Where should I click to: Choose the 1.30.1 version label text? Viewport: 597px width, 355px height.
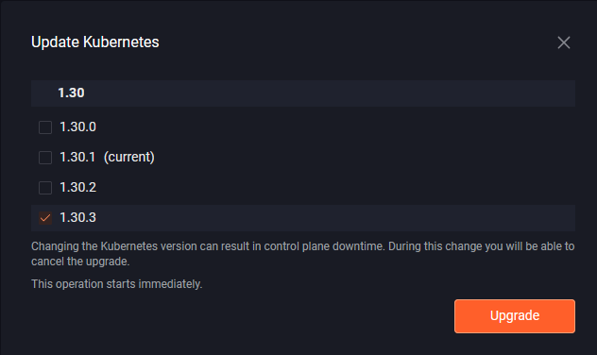77,157
